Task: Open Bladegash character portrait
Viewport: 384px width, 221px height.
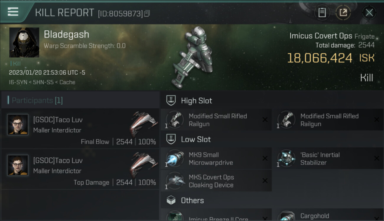Action: [x=24, y=42]
